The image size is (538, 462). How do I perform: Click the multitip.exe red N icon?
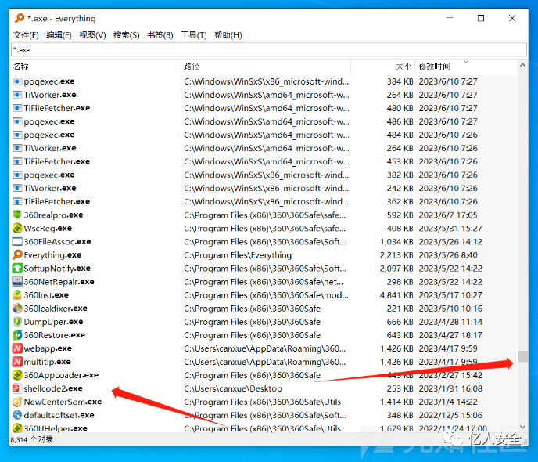point(17,362)
